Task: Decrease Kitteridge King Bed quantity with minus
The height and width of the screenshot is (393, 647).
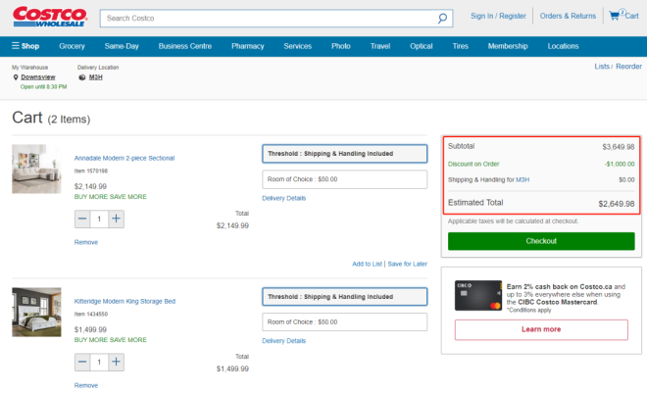Action: point(82,362)
